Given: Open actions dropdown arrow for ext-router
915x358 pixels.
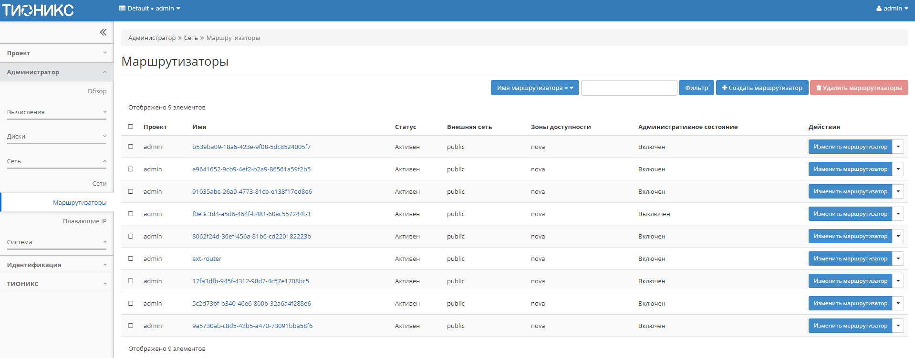Looking at the screenshot, I should [898, 259].
